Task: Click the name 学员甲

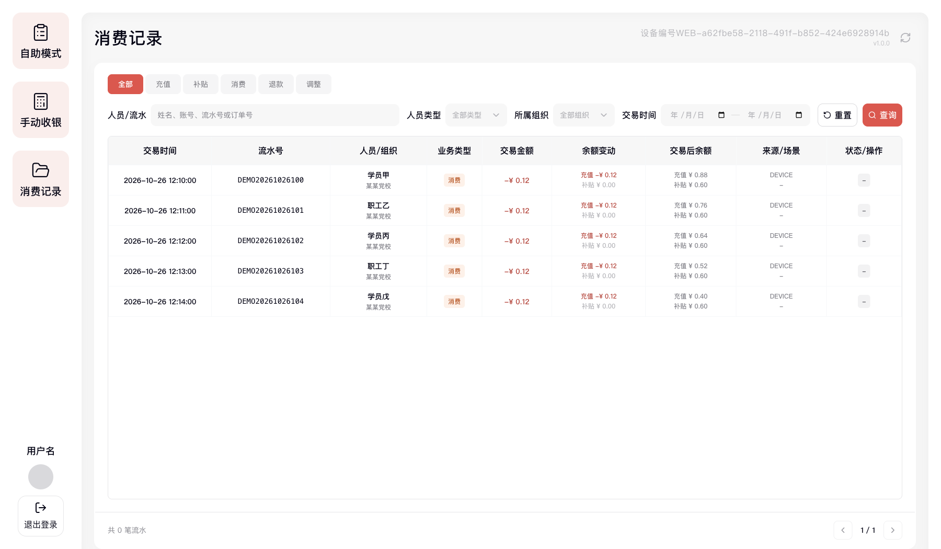Action: coord(378,175)
